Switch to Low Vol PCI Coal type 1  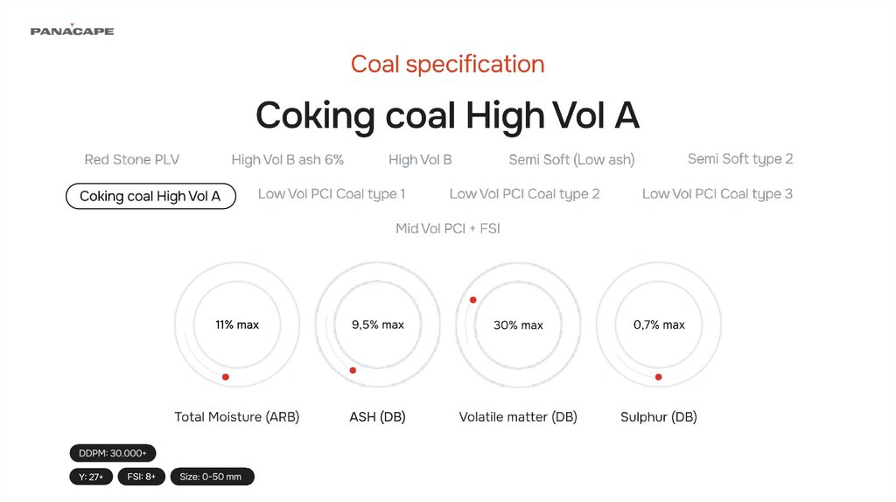(x=332, y=193)
